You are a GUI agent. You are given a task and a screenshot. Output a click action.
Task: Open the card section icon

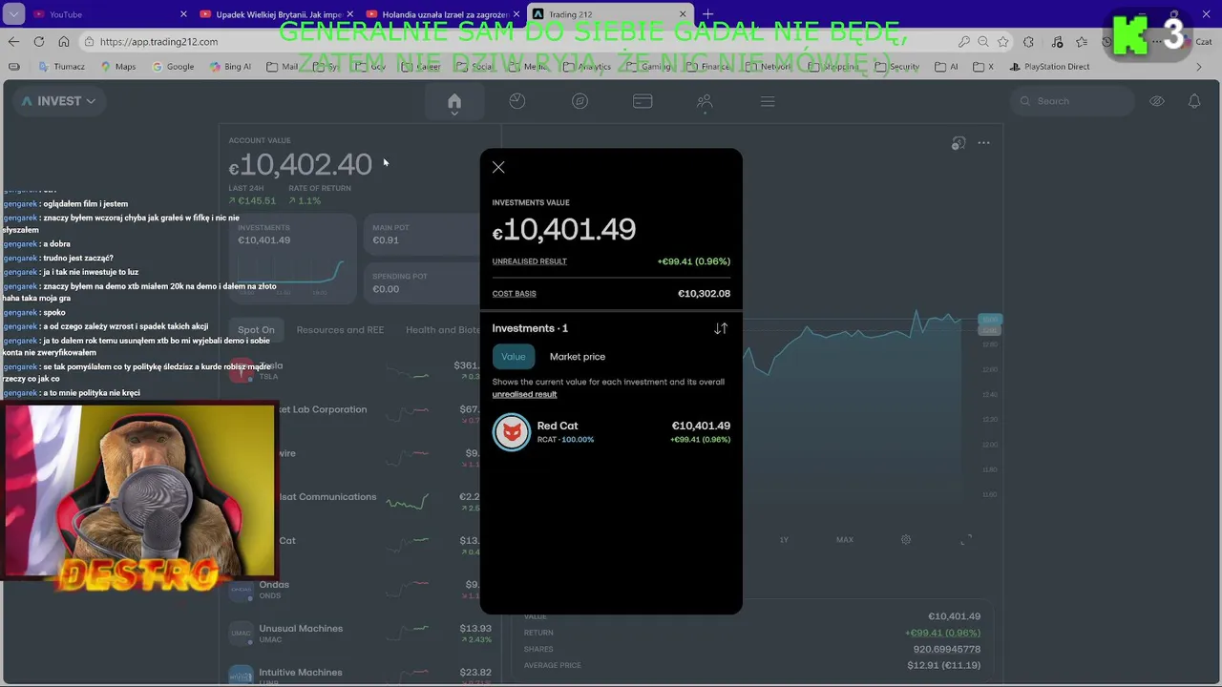click(643, 101)
